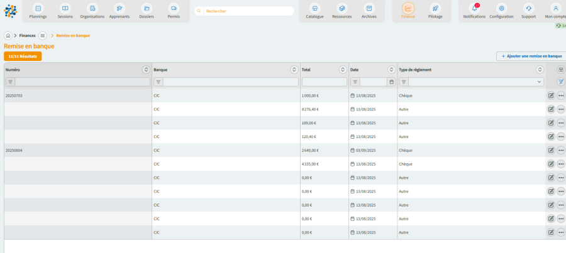Switch to the Archives tab

369,11
